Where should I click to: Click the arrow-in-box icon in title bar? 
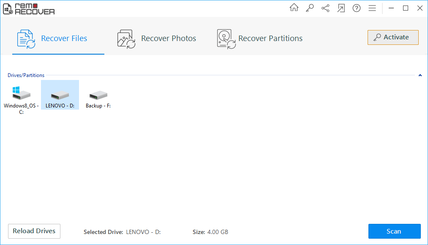tap(341, 8)
